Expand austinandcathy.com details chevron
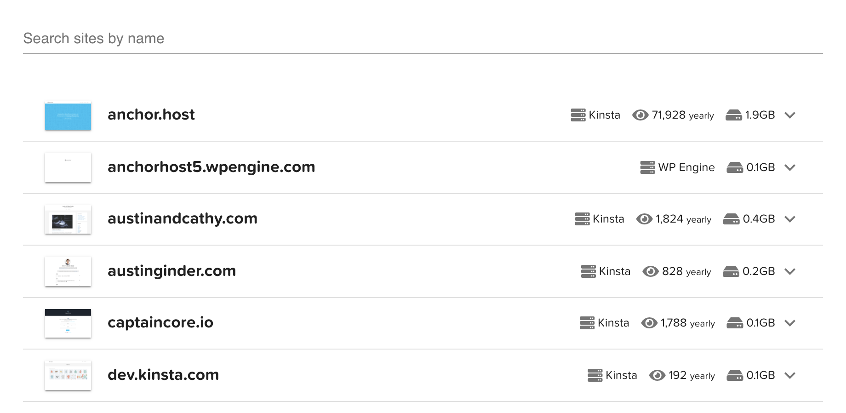The width and height of the screenshot is (846, 413). (790, 219)
